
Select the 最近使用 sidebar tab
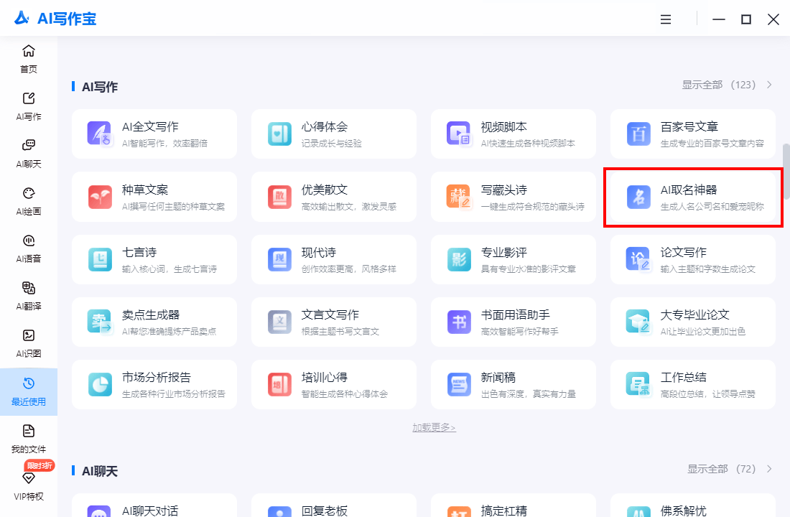point(29,391)
